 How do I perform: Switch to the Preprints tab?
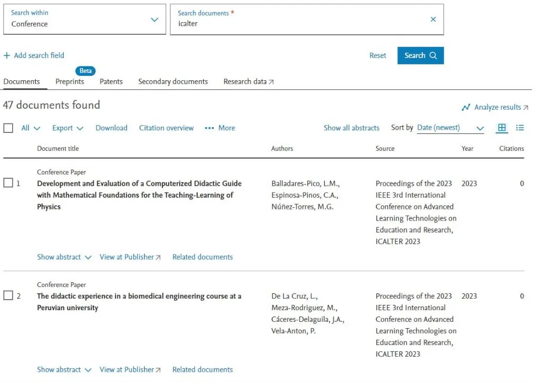click(x=70, y=82)
